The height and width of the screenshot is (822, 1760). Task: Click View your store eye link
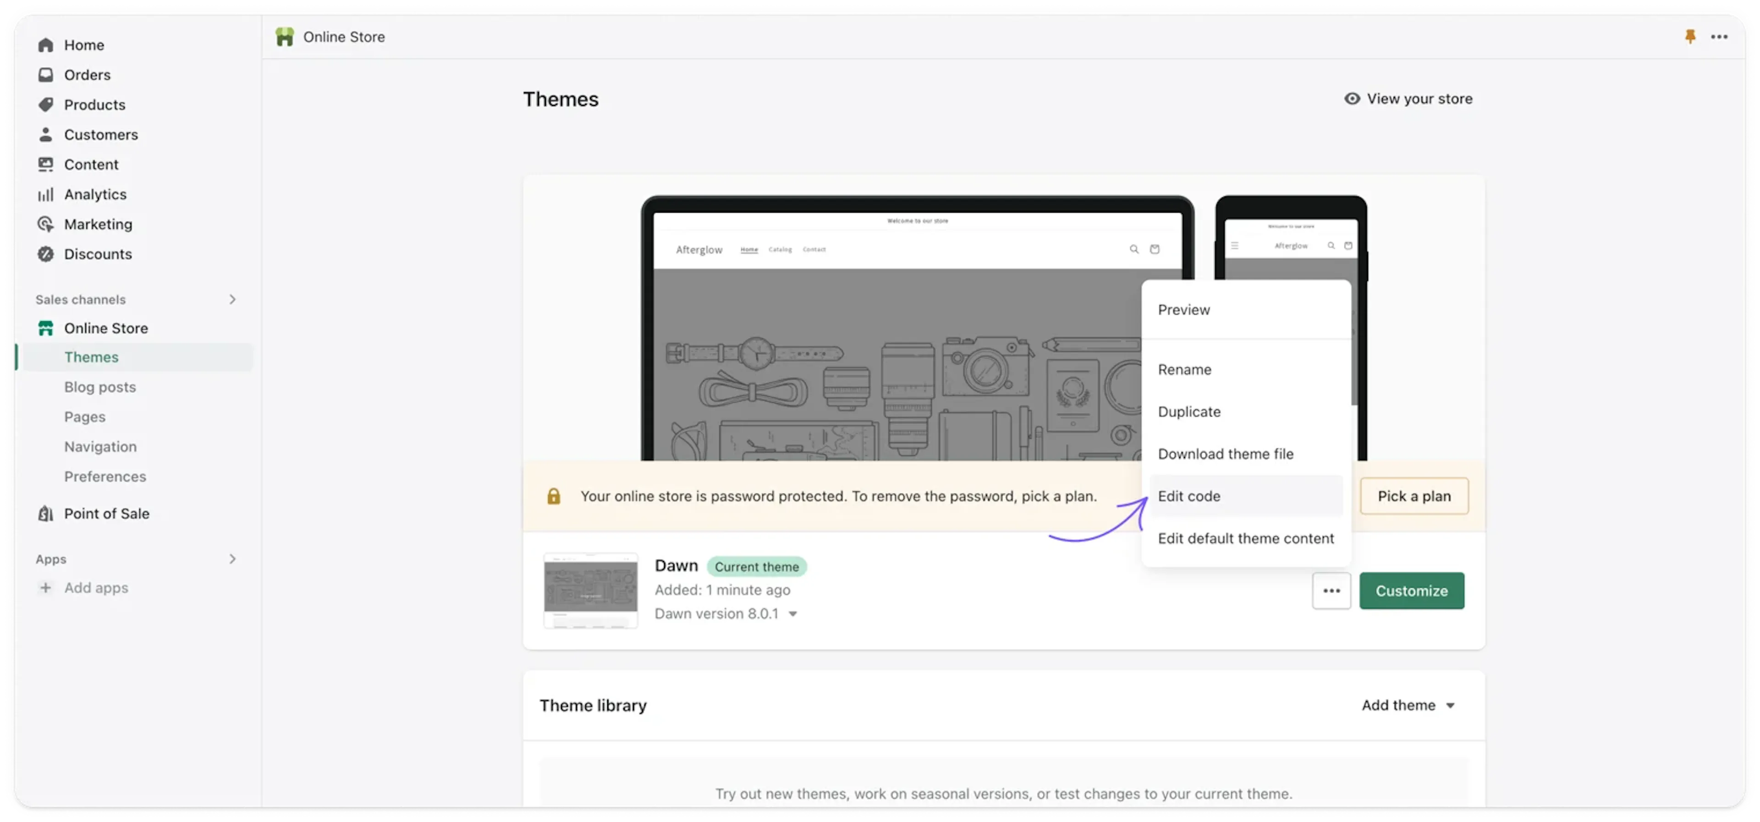[x=1408, y=99]
